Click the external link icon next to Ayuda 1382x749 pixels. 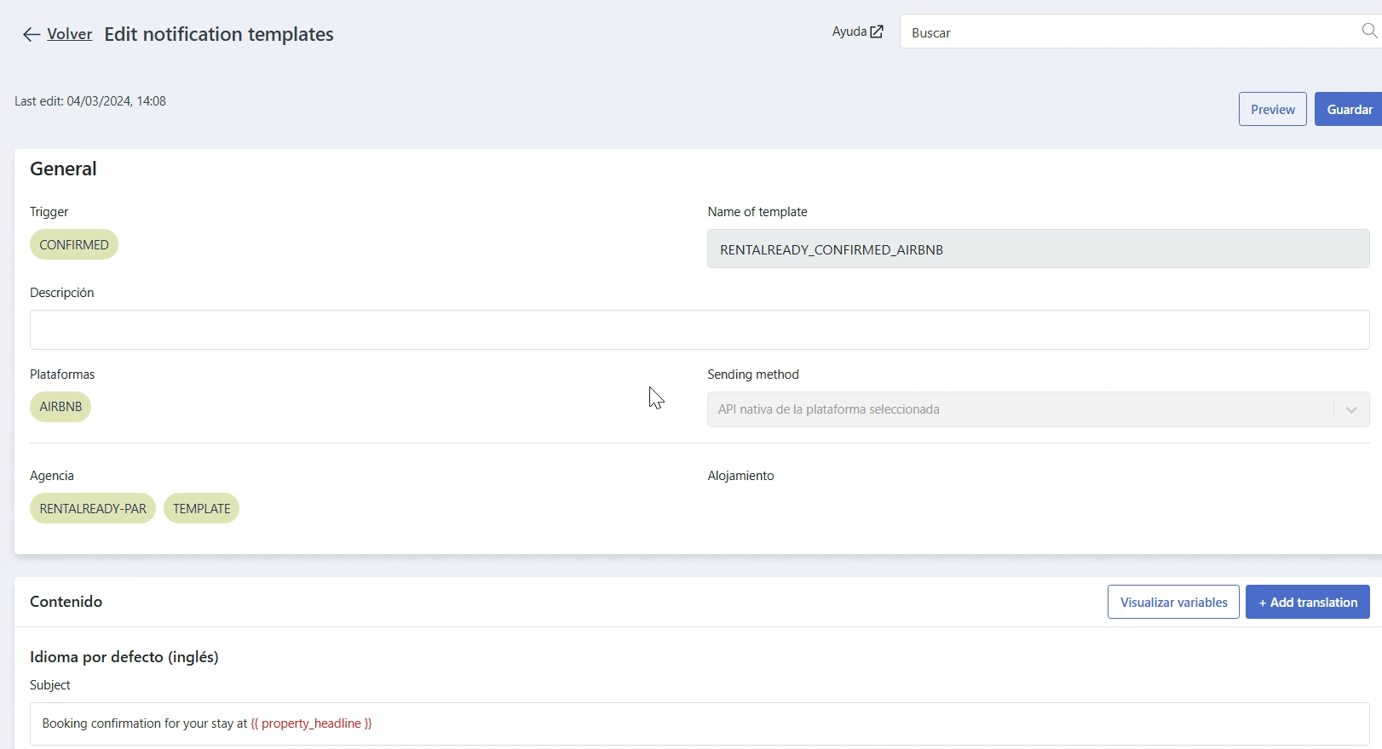coord(877,31)
